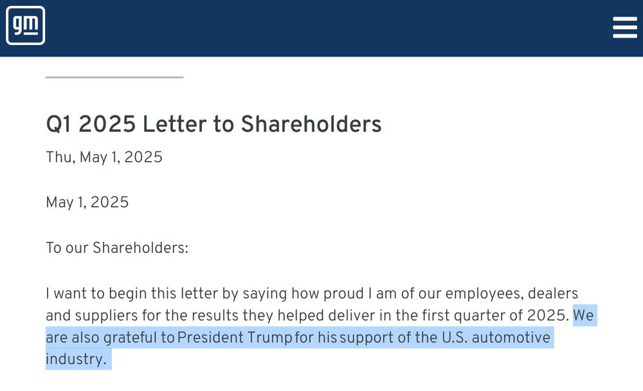Click the GM logo in header

point(26,26)
